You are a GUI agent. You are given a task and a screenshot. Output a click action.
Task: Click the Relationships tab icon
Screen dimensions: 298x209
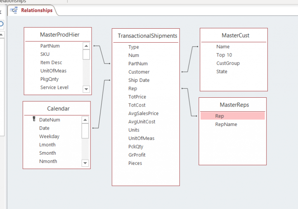[x=15, y=10]
